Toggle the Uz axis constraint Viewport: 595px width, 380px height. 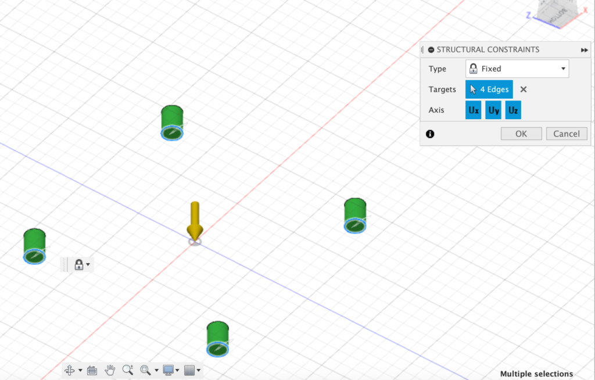point(513,110)
